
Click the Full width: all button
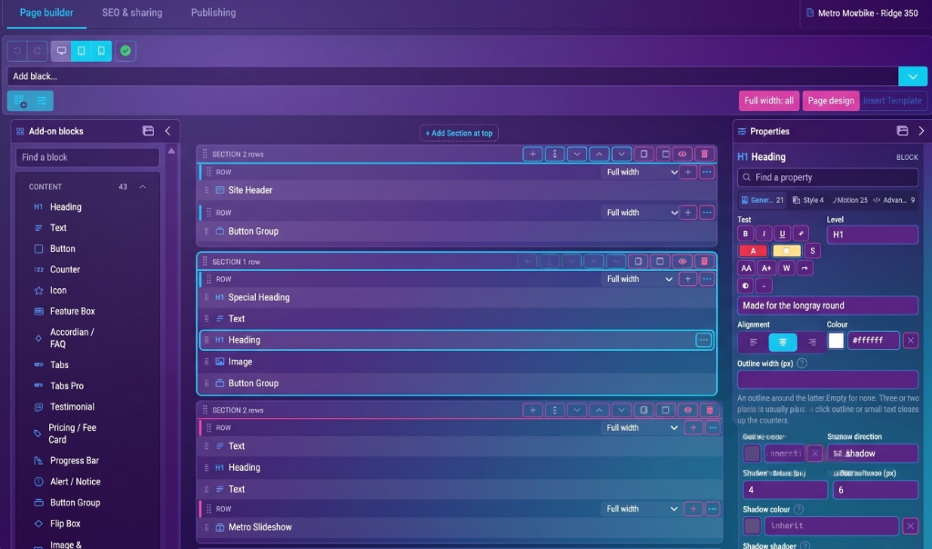pyautogui.click(x=768, y=101)
